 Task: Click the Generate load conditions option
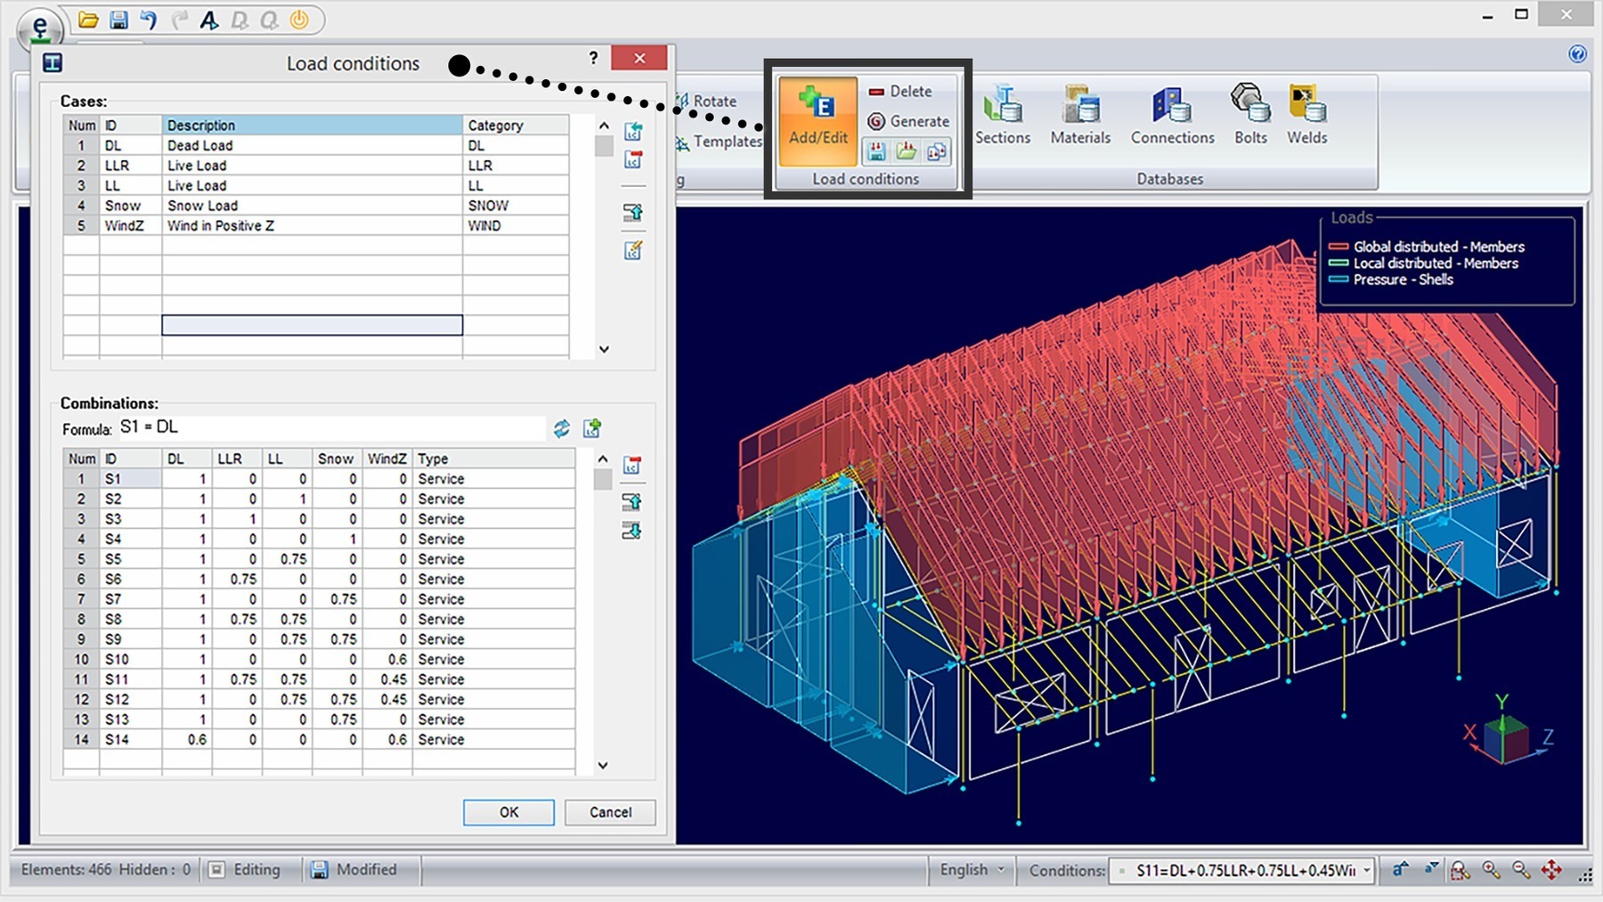pyautogui.click(x=908, y=121)
